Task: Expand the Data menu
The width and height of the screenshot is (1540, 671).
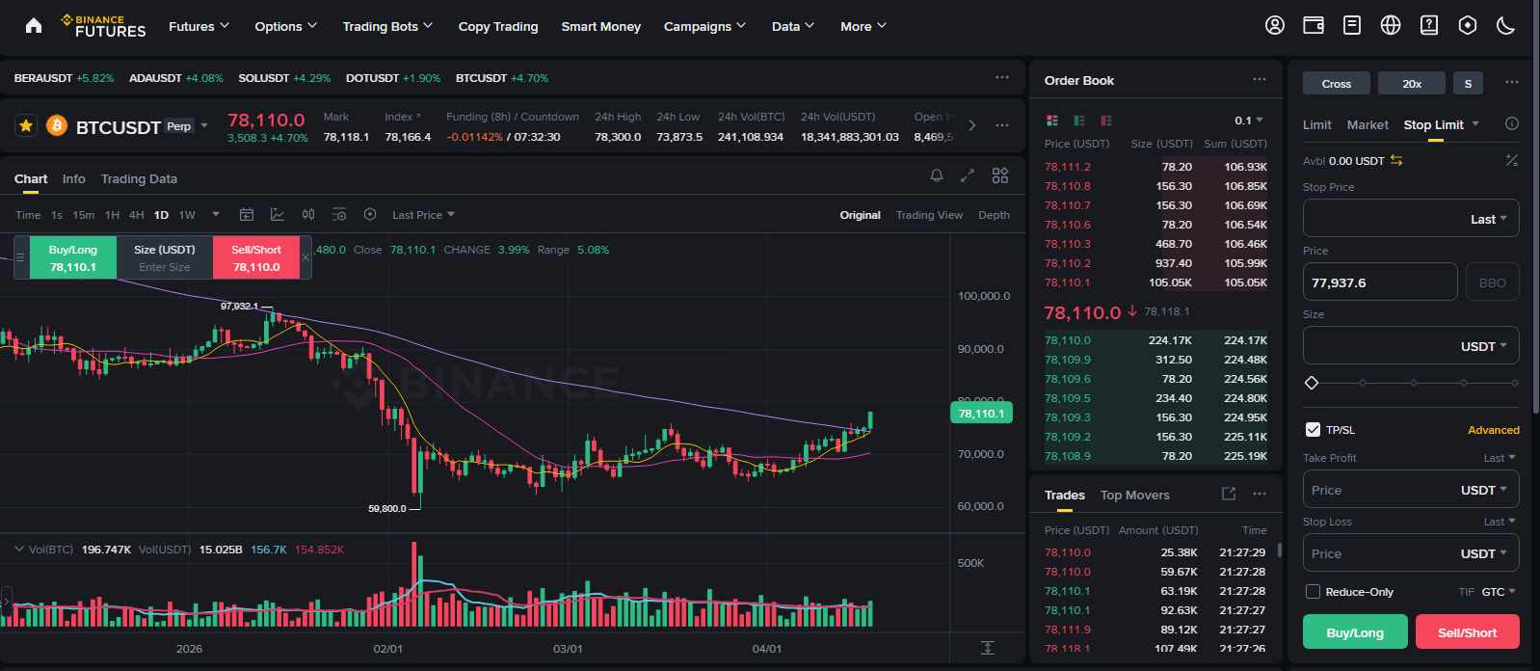Action: coord(793,26)
